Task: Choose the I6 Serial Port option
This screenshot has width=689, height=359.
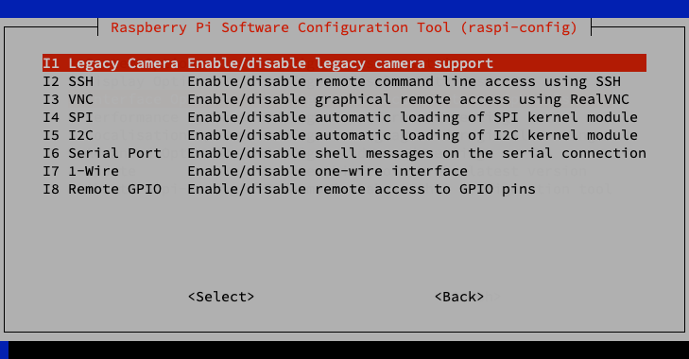Action: pos(344,153)
